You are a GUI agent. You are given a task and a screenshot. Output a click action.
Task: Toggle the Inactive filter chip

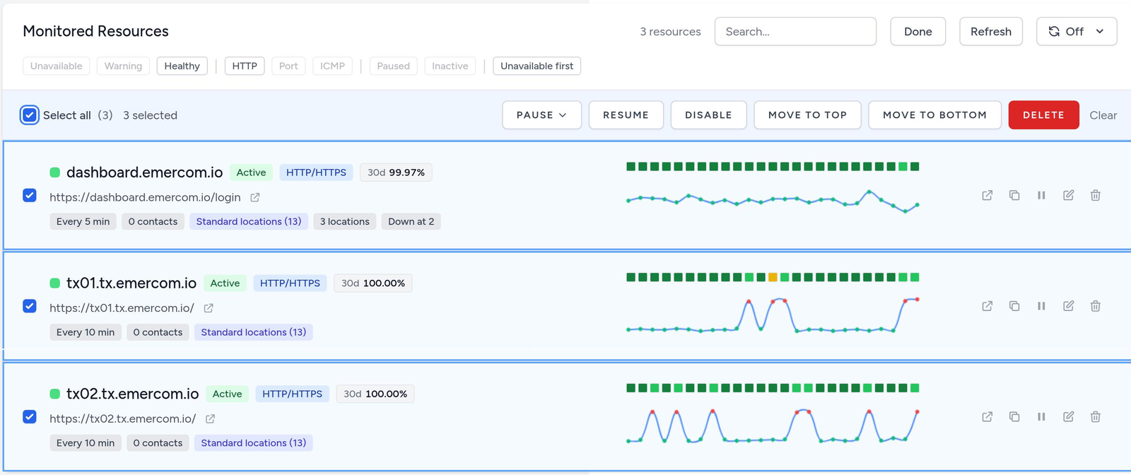click(450, 66)
